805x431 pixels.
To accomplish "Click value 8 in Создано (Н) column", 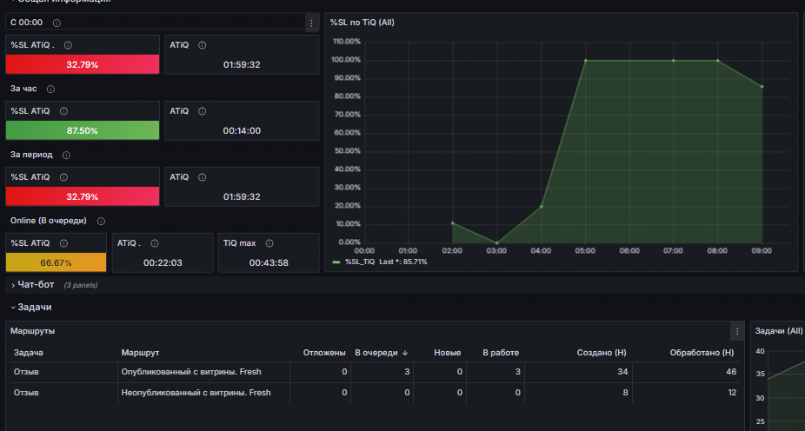I will point(625,393).
